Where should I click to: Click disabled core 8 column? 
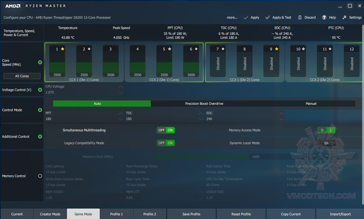pos(245,61)
